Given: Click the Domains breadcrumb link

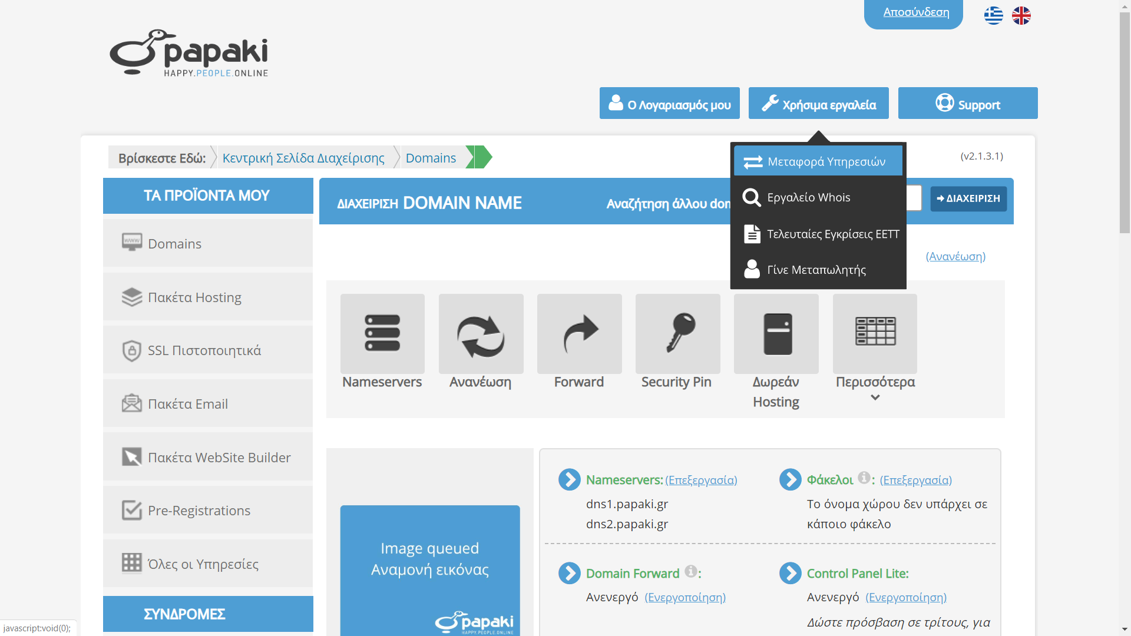Looking at the screenshot, I should click(431, 158).
